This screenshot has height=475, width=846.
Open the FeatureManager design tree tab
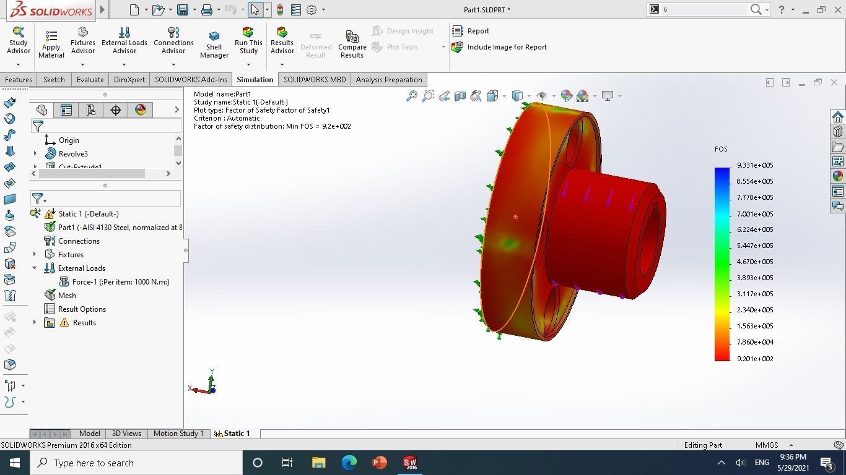tap(41, 109)
